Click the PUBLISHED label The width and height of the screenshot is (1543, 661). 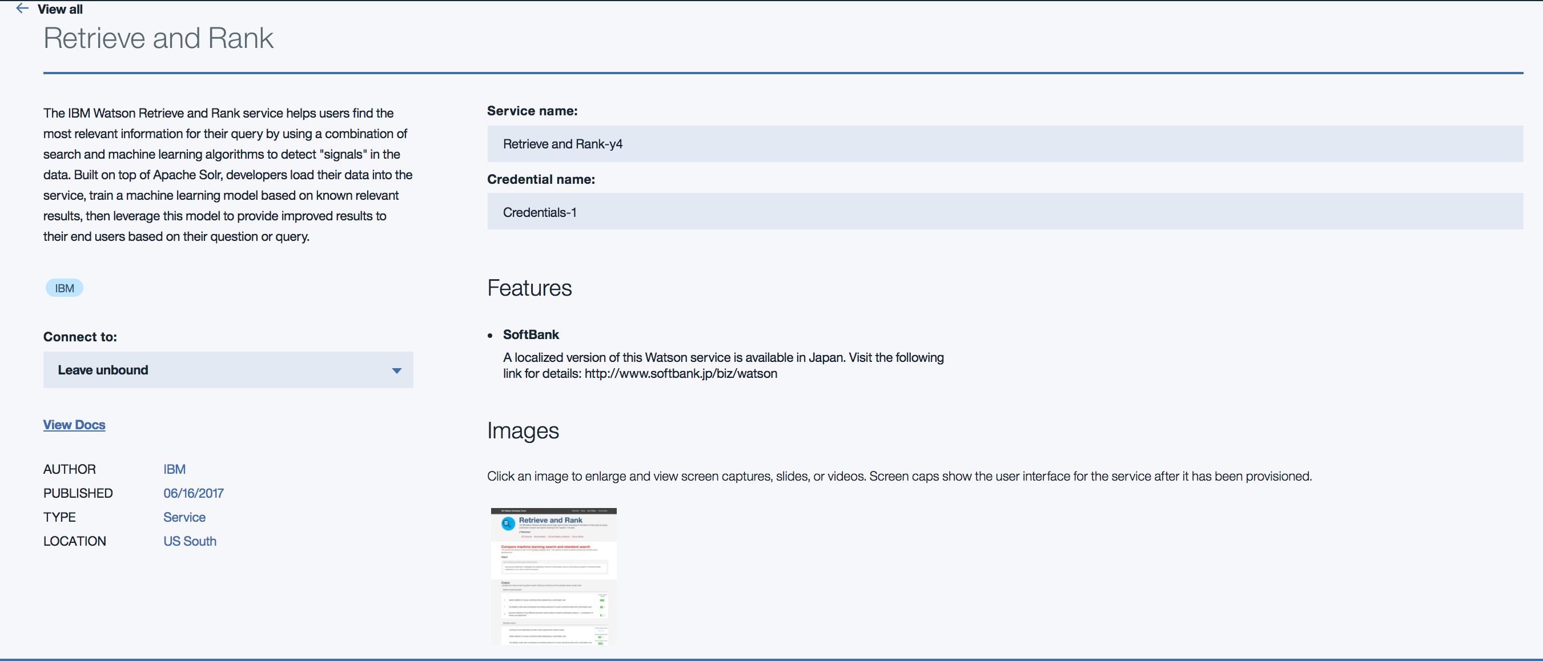click(78, 493)
